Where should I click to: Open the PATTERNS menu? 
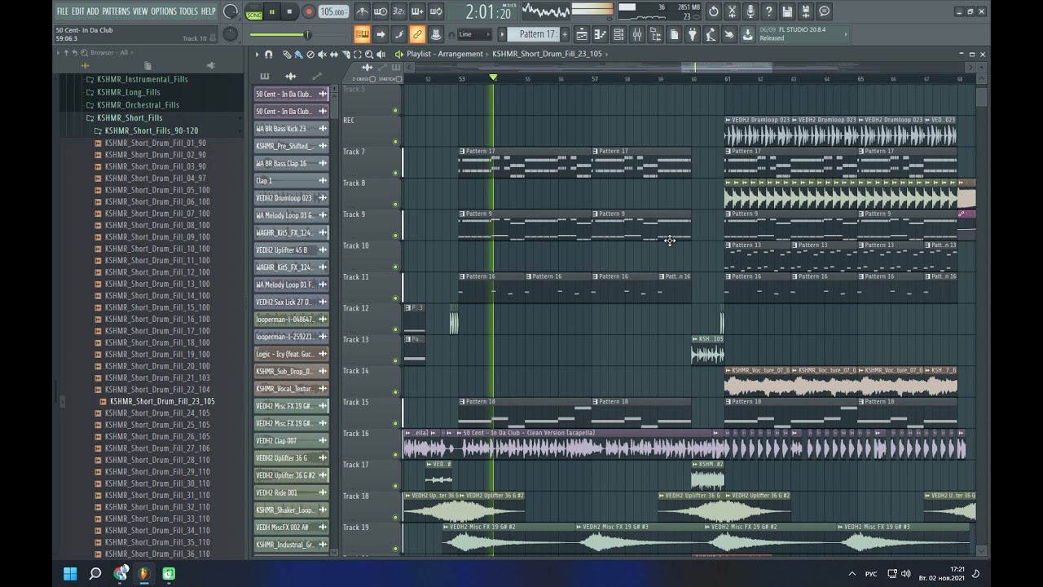point(116,11)
